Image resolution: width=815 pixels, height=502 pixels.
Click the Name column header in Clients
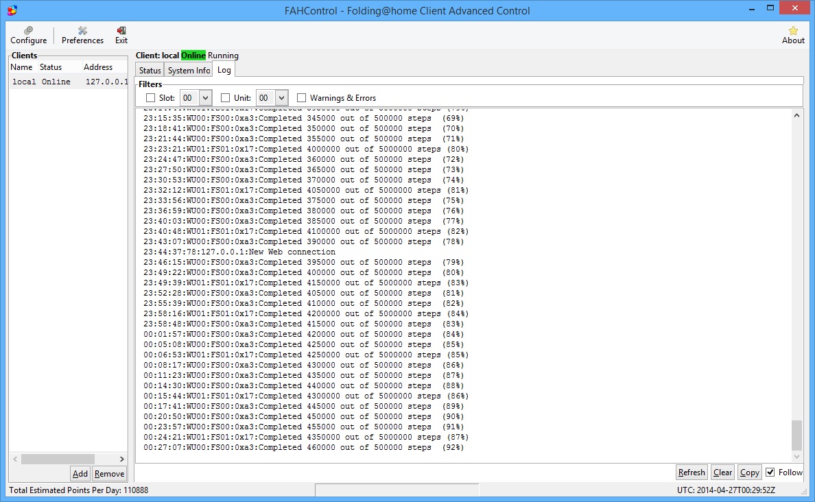coord(21,67)
